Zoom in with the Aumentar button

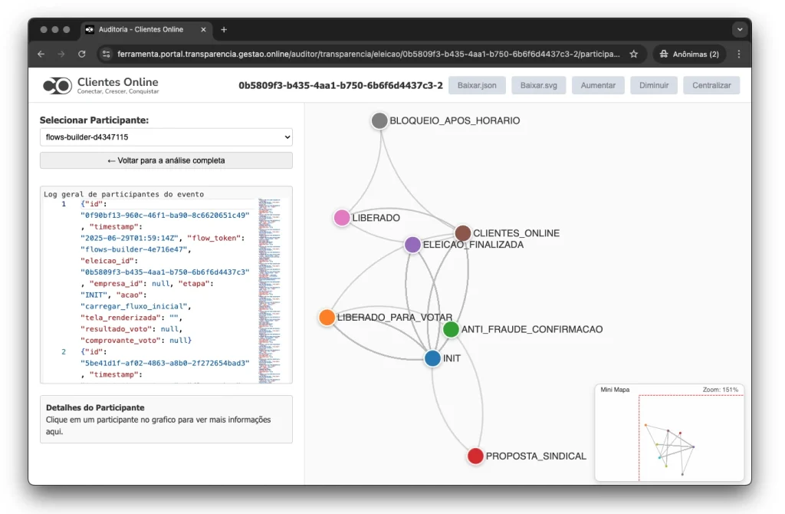point(598,85)
